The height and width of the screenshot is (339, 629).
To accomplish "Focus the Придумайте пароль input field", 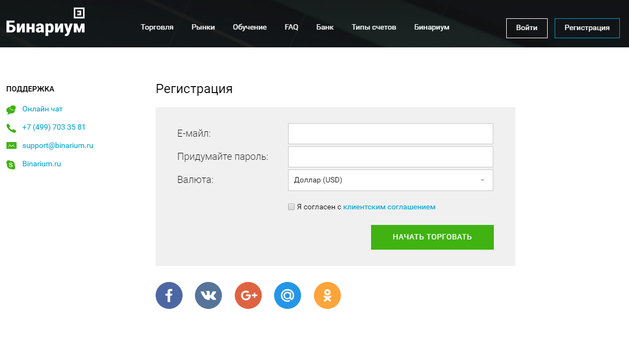I will coord(390,157).
